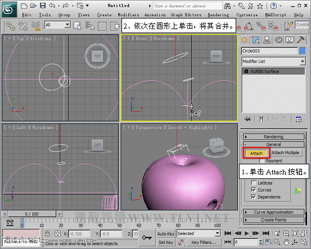Image resolution: width=311 pixels, height=249 pixels.
Task: Click the Bind to Space Warp tool
Action: point(36,26)
